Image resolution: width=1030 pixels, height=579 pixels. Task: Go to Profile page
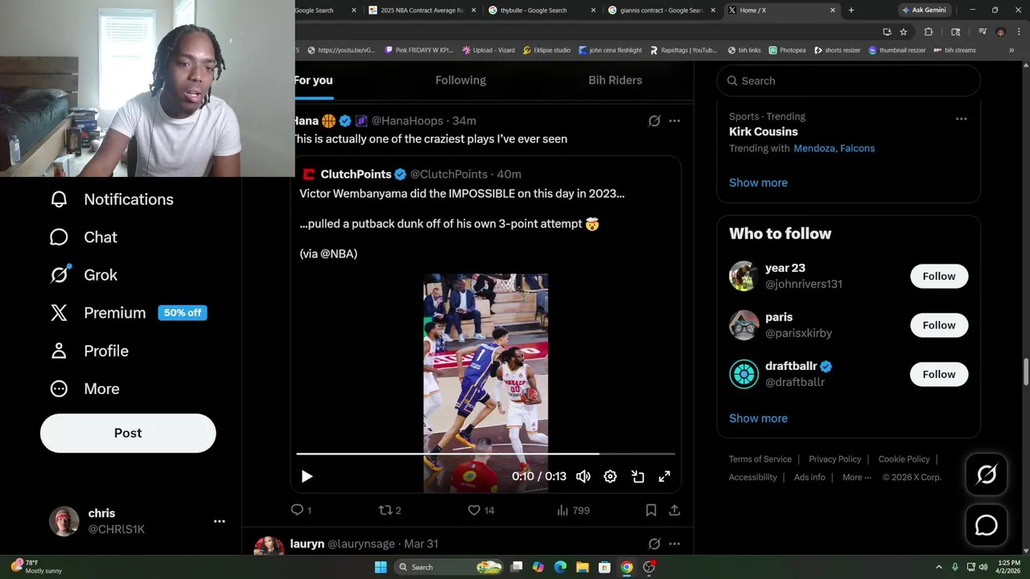(x=89, y=351)
